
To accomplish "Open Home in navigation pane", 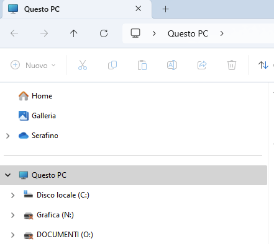I will (35, 96).
